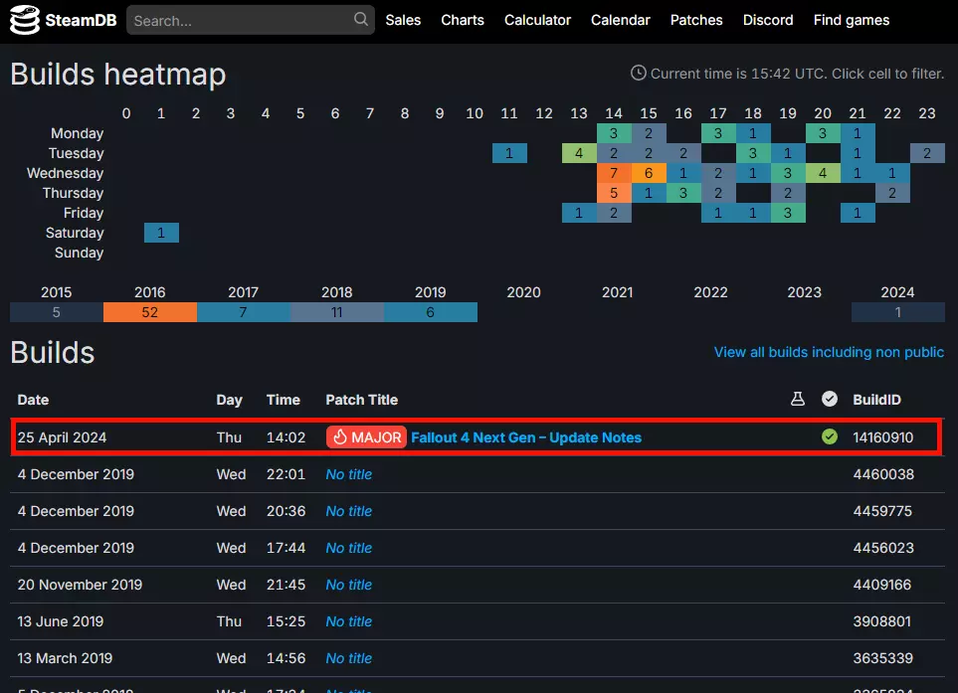Open No title link for build 3908801

point(349,621)
